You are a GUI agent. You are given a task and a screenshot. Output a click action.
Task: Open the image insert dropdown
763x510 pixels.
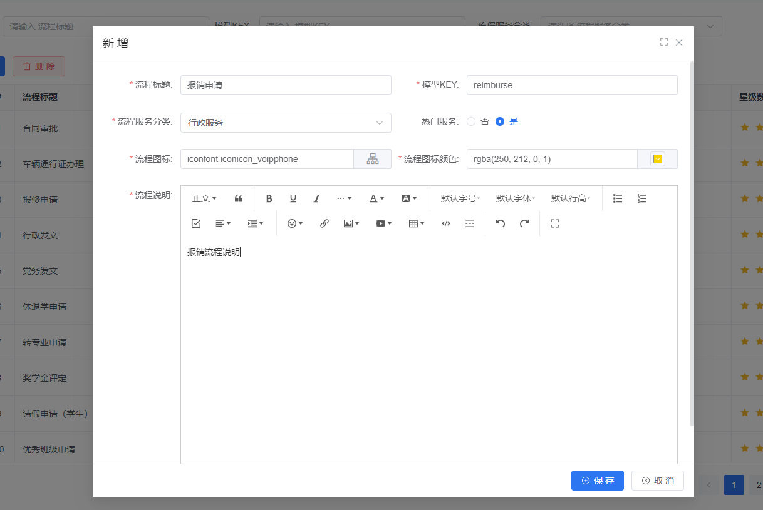[x=351, y=223]
